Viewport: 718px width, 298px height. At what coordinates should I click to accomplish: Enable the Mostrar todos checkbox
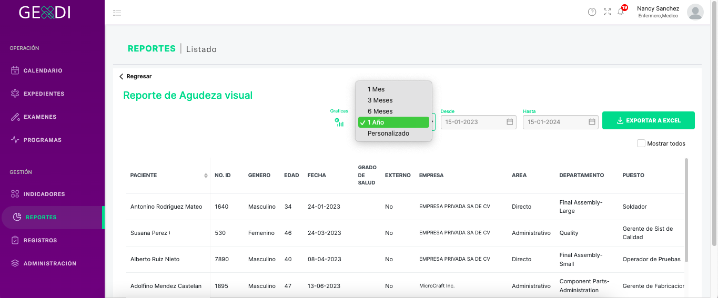[x=641, y=143]
